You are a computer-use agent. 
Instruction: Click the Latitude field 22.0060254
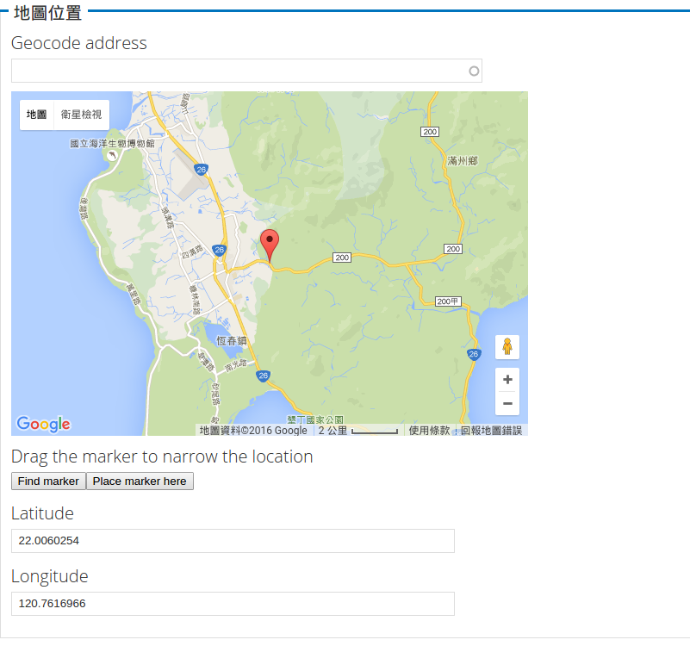[x=233, y=541]
